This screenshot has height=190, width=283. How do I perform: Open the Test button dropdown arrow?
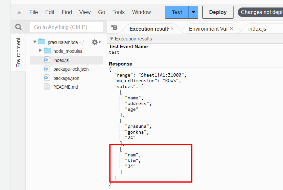(x=193, y=12)
